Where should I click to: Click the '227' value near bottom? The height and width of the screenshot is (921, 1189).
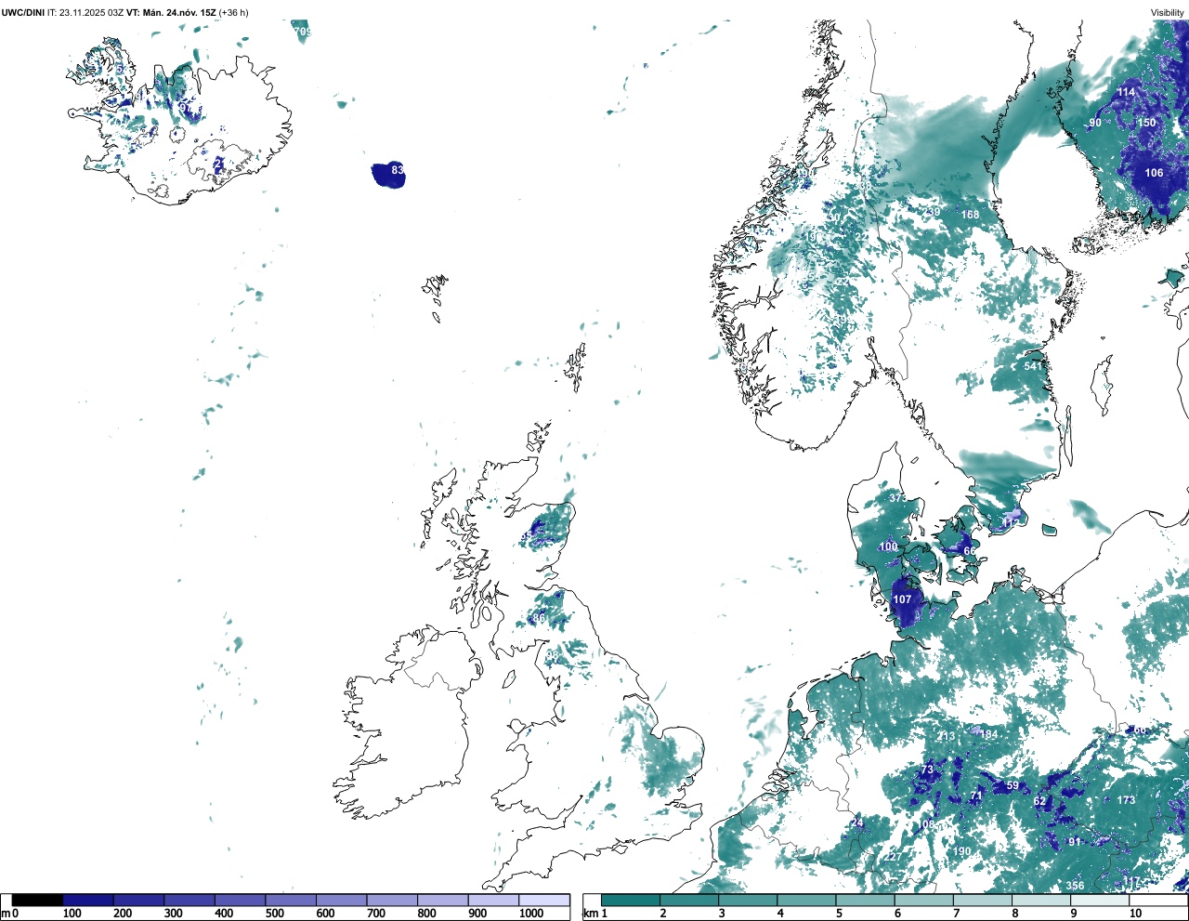892,857
